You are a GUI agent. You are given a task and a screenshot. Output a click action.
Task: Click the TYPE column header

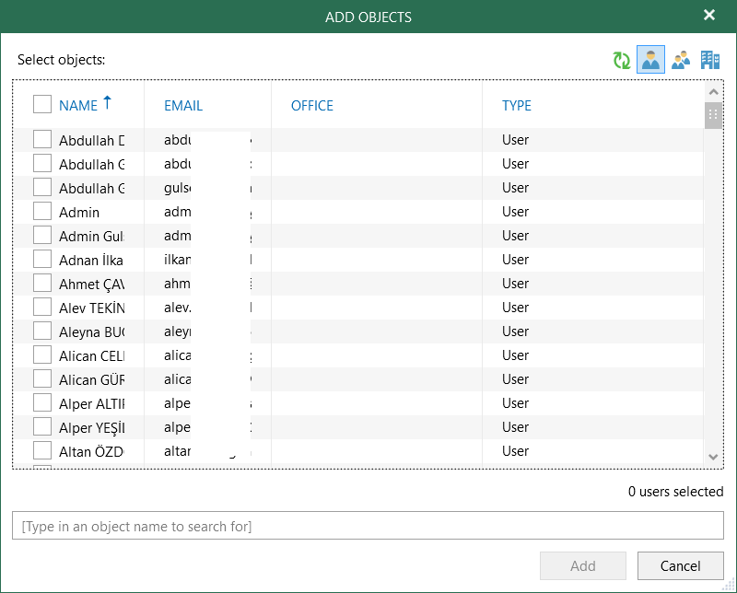point(517,106)
